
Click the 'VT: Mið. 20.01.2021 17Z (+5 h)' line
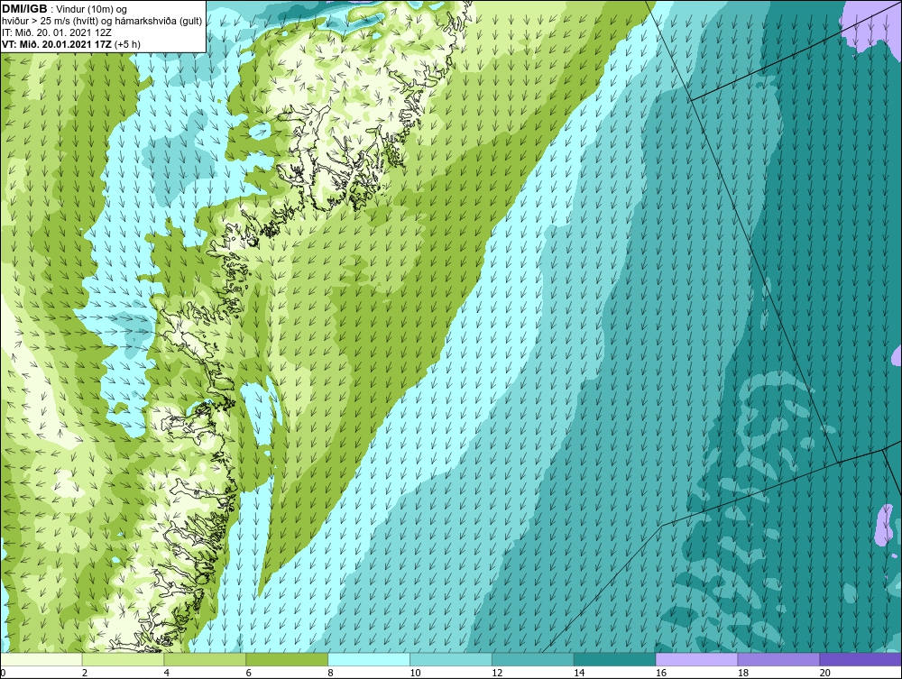coord(70,43)
